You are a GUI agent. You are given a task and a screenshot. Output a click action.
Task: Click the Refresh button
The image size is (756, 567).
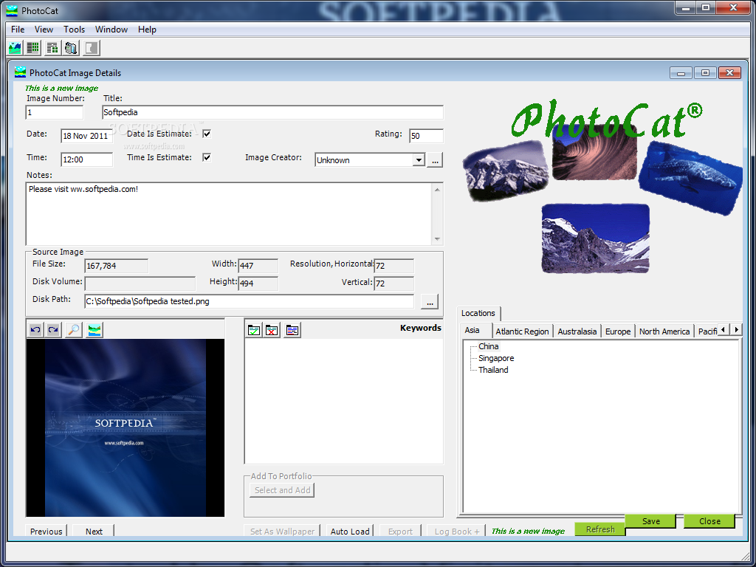pos(600,529)
